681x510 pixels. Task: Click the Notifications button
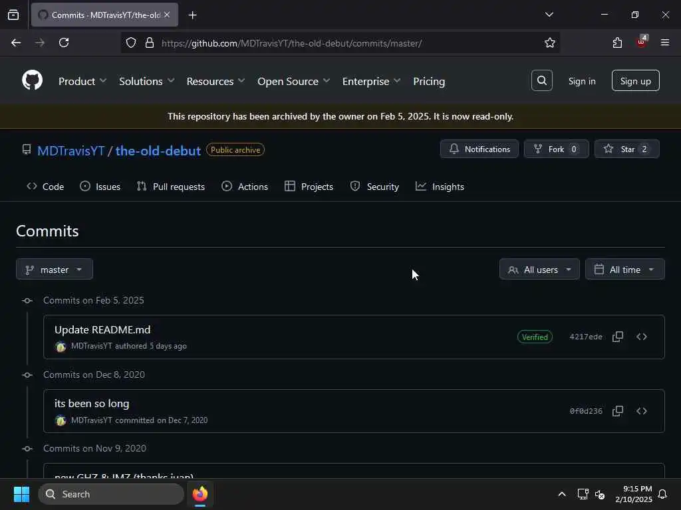tap(479, 149)
